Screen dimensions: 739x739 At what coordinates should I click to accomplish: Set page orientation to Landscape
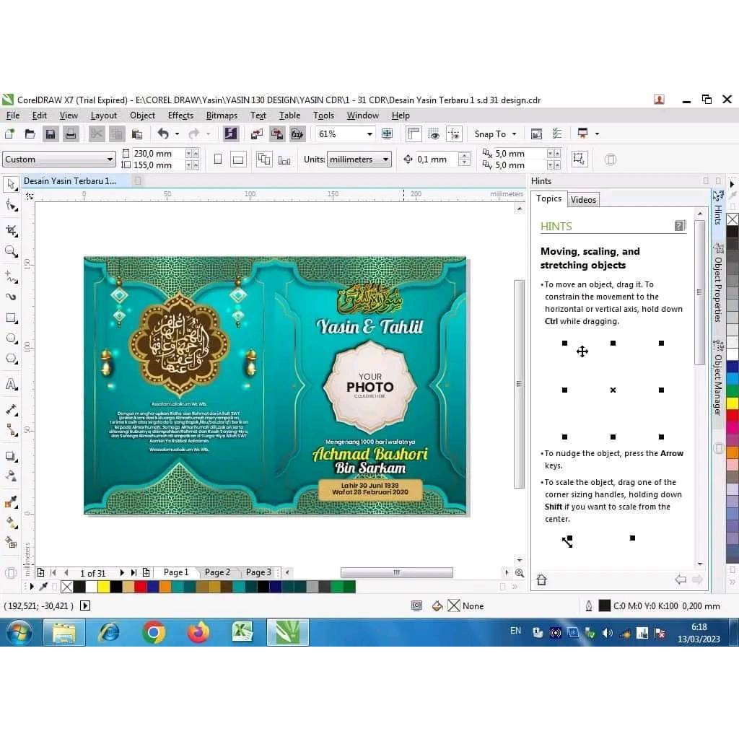[x=238, y=159]
